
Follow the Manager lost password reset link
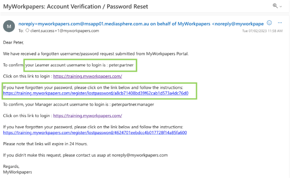coord(95,133)
